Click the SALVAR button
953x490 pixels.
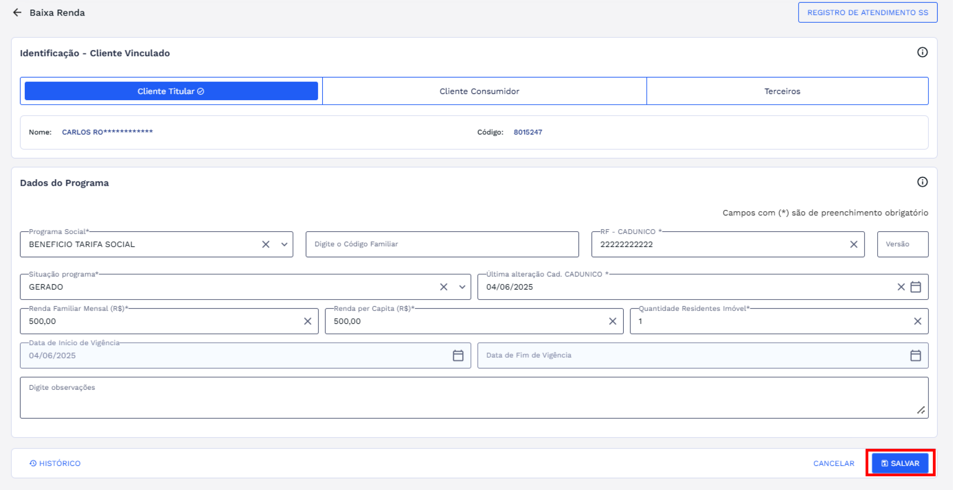pyautogui.click(x=900, y=463)
